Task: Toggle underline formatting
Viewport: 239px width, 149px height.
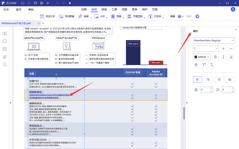Action: point(231,57)
